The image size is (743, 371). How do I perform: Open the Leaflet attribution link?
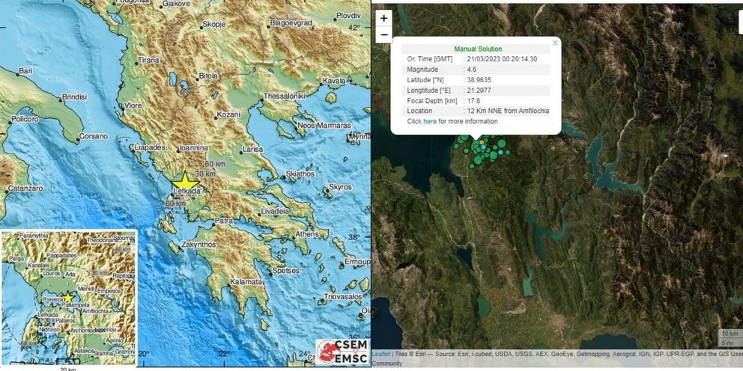click(x=380, y=354)
